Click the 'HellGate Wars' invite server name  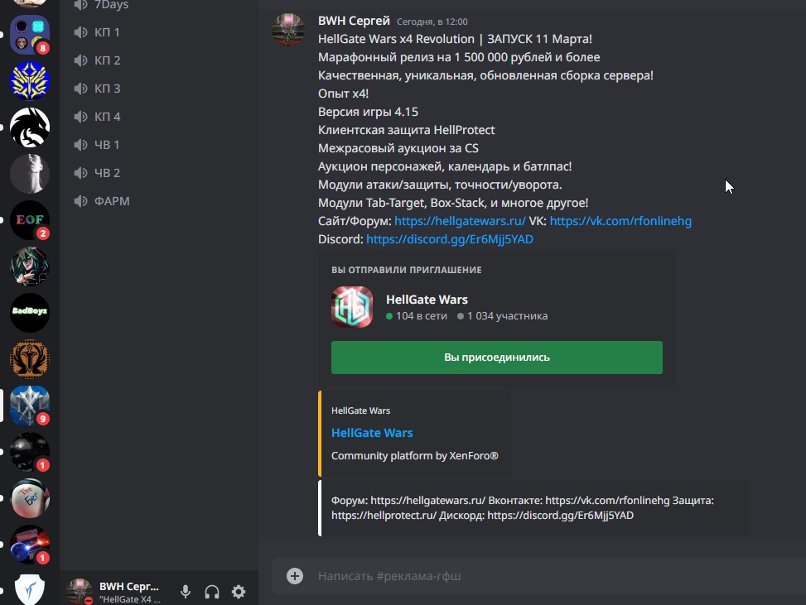[x=427, y=300]
